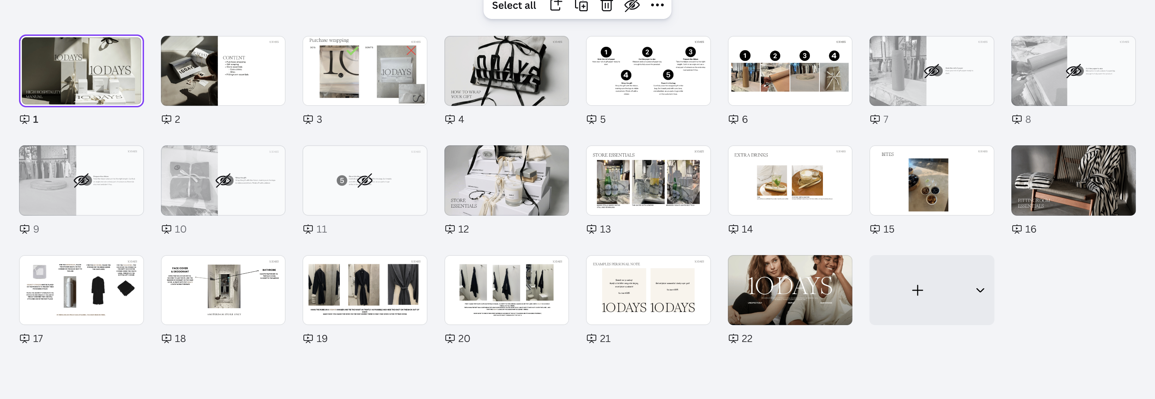Open the three-dot More options menu
Screen dimensions: 1155x399
click(x=657, y=5)
